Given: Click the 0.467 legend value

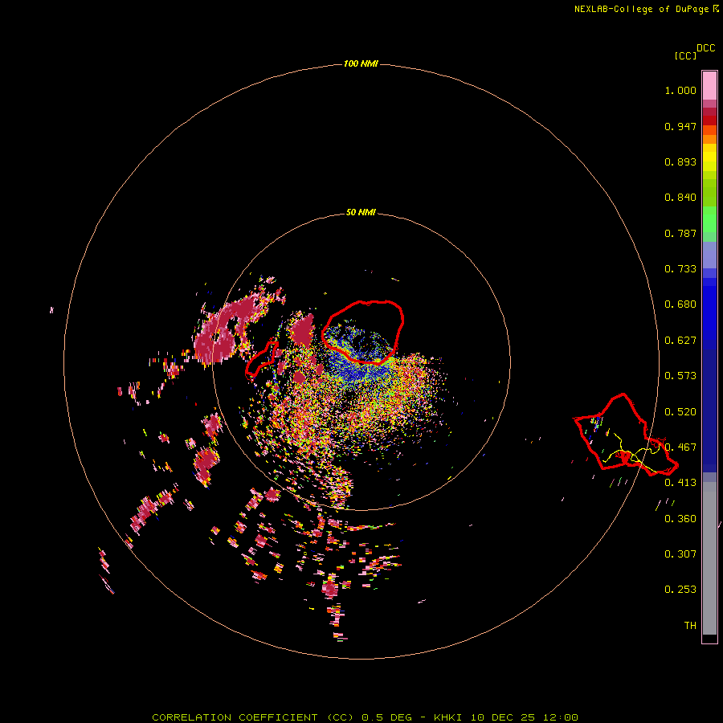Looking at the screenshot, I should pos(680,447).
